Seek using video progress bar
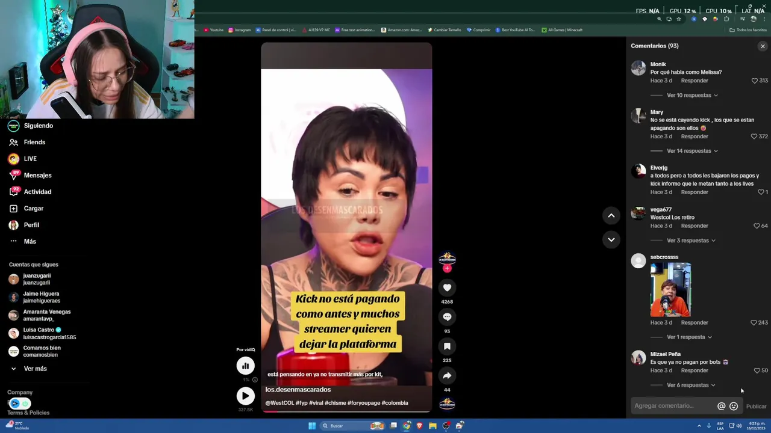771x433 pixels. (x=346, y=411)
